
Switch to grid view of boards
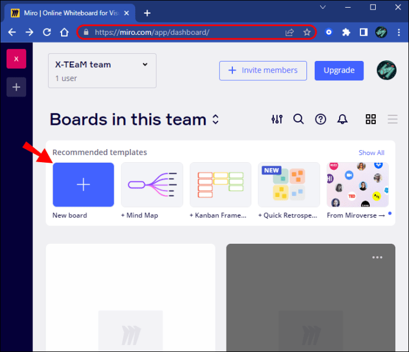370,120
